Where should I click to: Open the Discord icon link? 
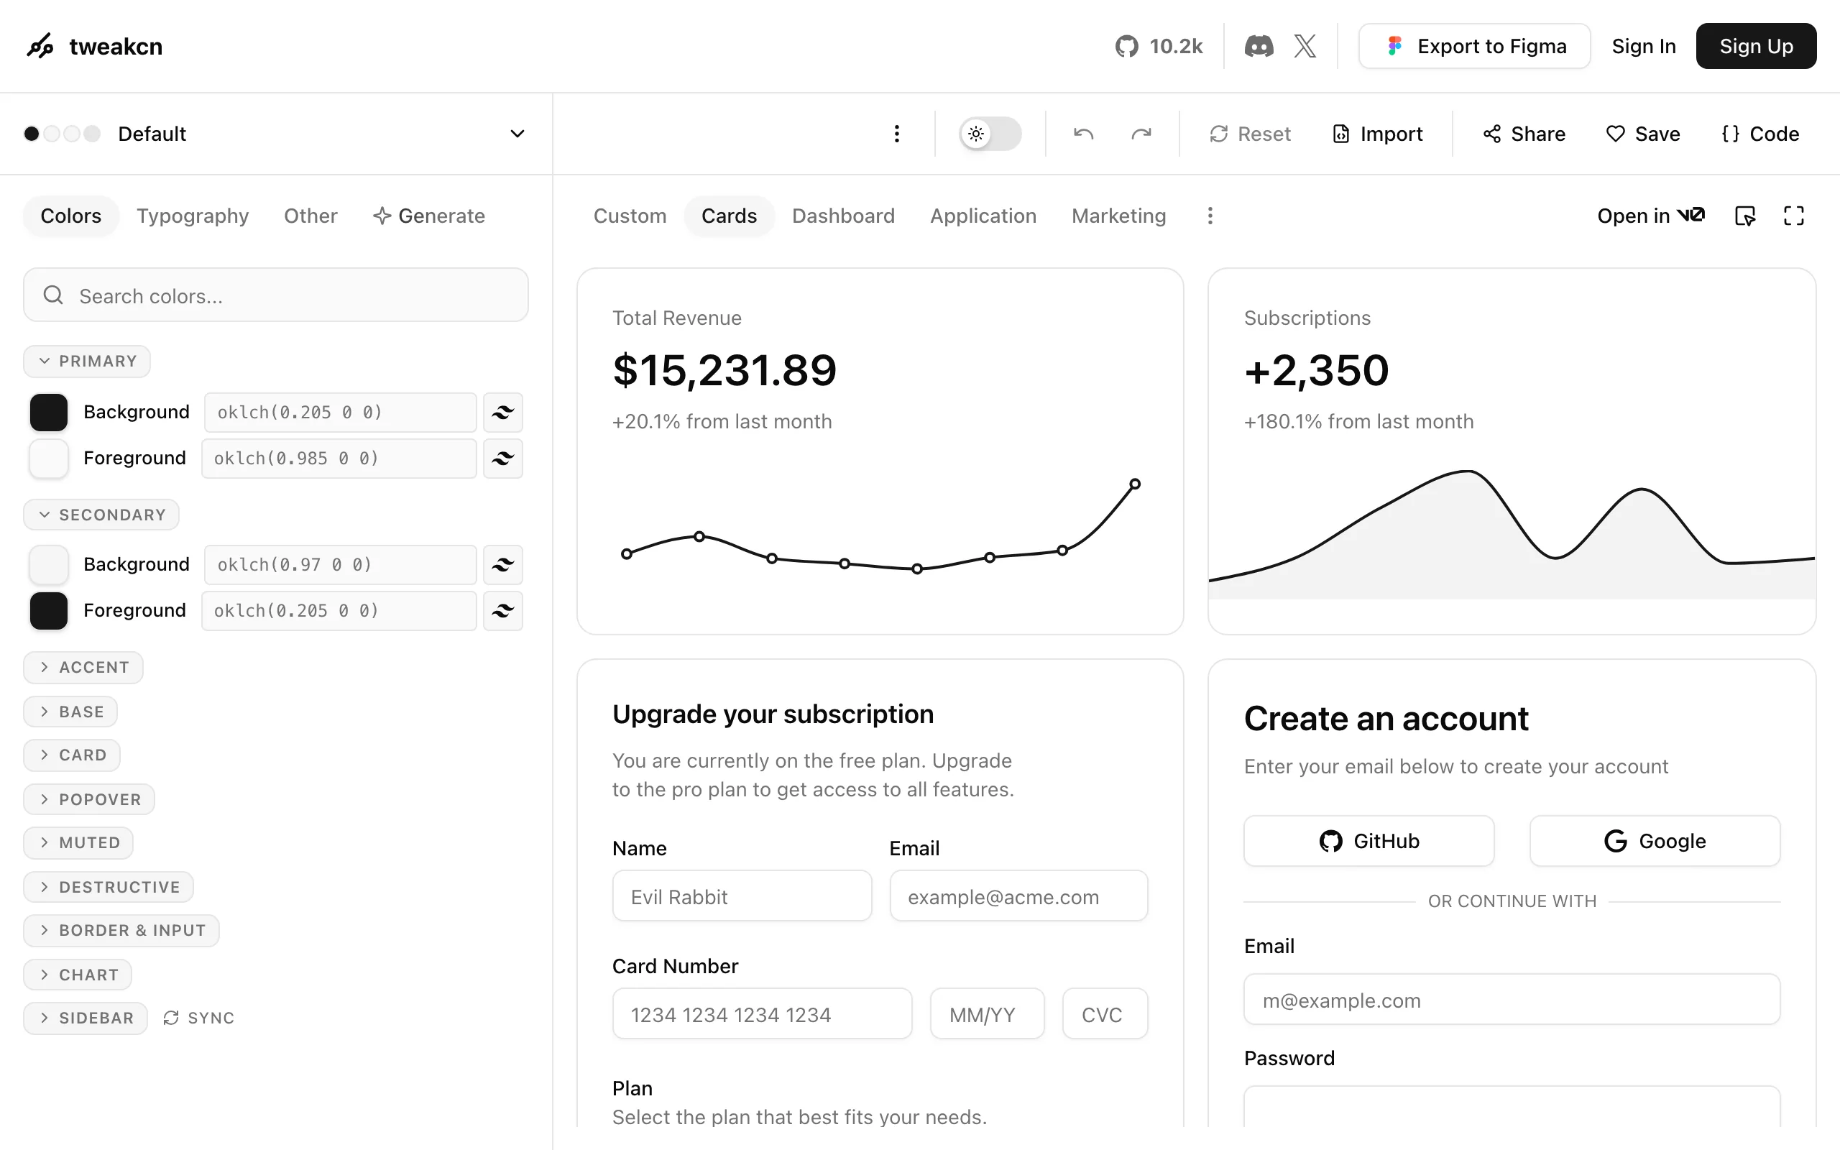tap(1259, 47)
